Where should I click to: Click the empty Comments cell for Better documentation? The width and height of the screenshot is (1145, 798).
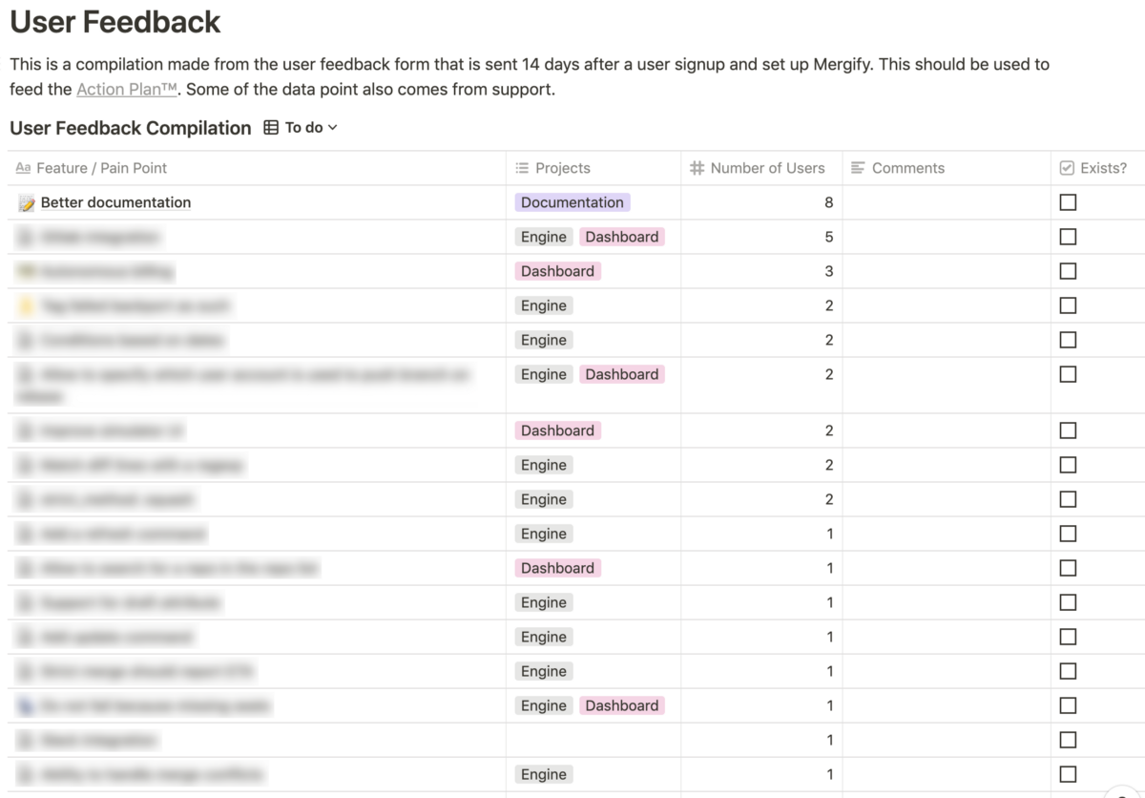point(947,202)
